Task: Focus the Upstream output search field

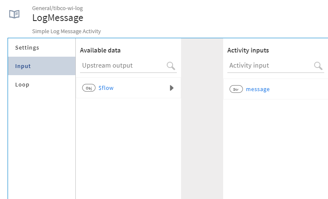Action: point(122,65)
